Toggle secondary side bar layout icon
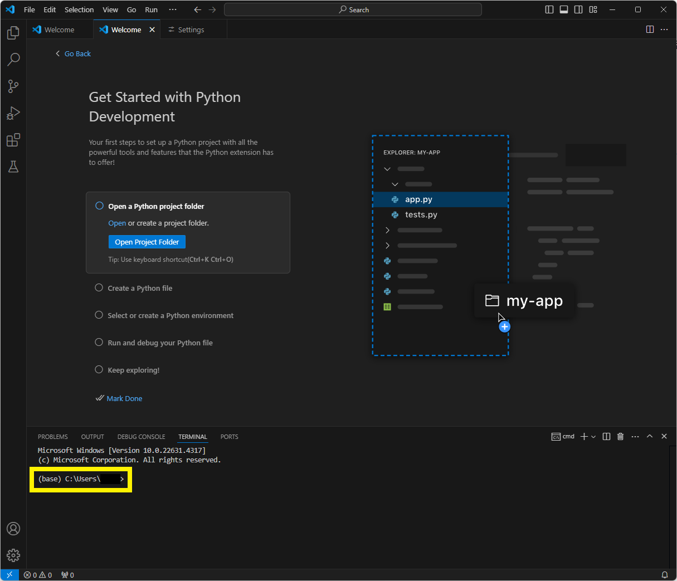This screenshot has width=677, height=581. coord(578,9)
